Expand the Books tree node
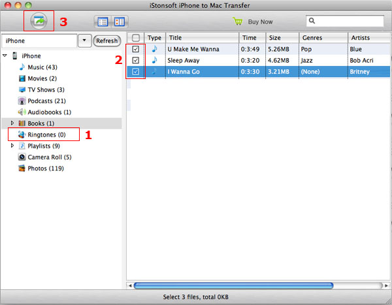The image size is (392, 305). click(x=12, y=123)
